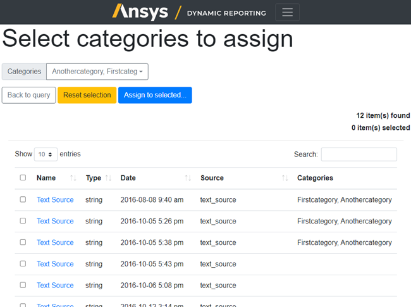Sort table by Date column arrows
This screenshot has height=307, width=411.
[188, 178]
